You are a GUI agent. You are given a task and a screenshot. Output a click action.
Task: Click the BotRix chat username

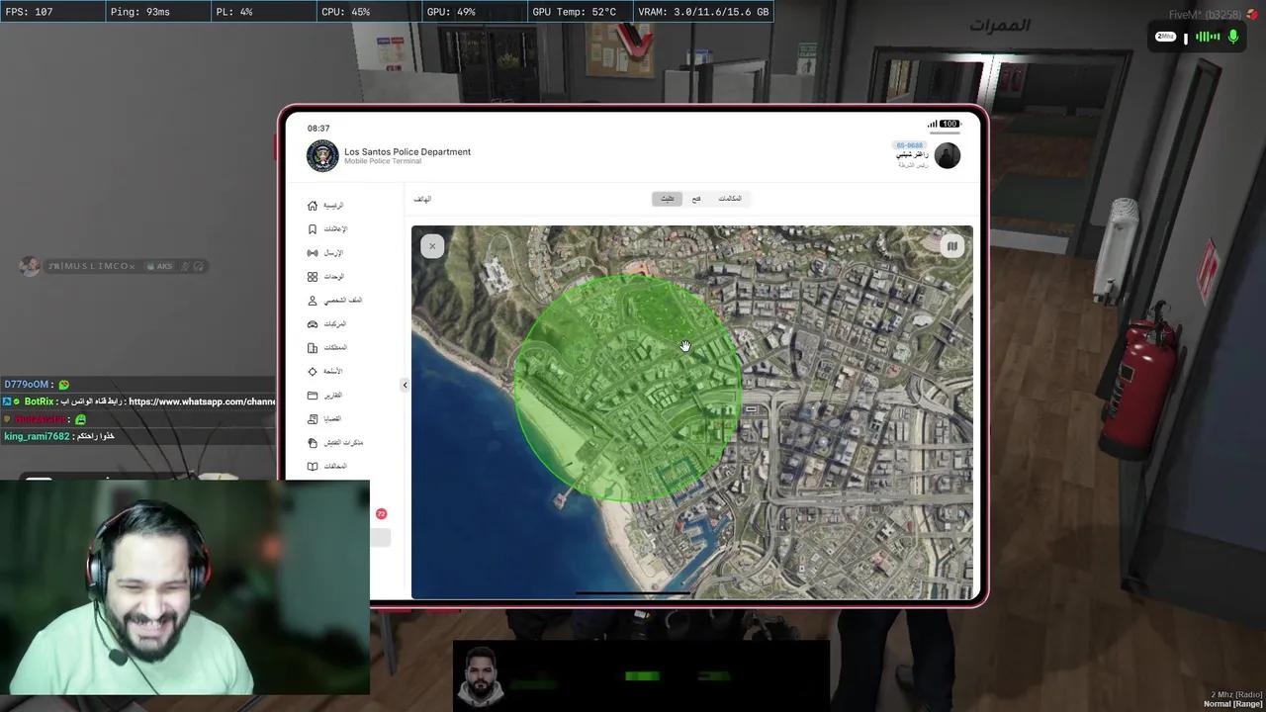pos(39,401)
